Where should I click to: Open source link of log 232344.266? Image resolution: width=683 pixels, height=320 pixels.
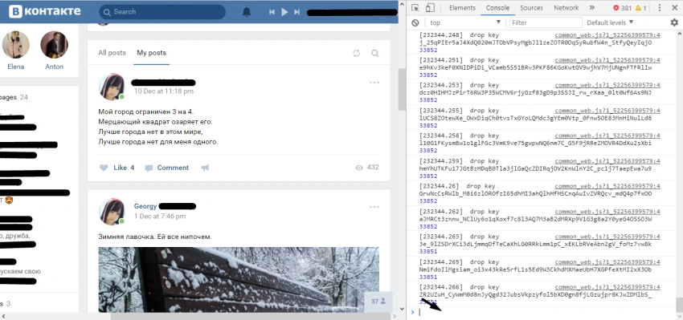coord(607,287)
